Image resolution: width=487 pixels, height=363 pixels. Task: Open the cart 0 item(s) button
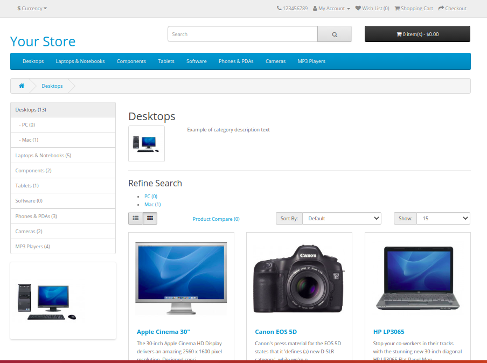(x=418, y=34)
